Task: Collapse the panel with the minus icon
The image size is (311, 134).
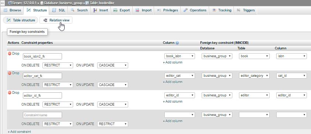Action: click(3, 3)
